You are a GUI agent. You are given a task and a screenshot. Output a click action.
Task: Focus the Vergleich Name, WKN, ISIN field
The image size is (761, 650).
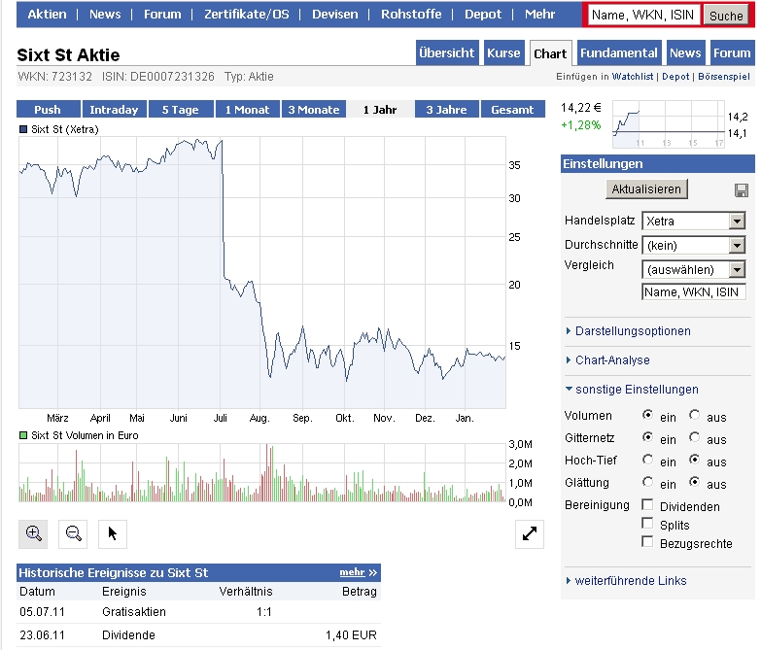pyautogui.click(x=694, y=292)
